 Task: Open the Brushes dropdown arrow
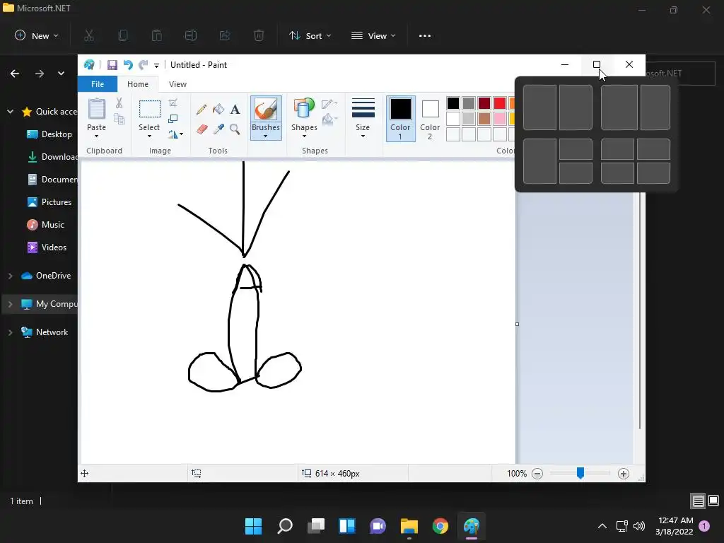[266, 136]
